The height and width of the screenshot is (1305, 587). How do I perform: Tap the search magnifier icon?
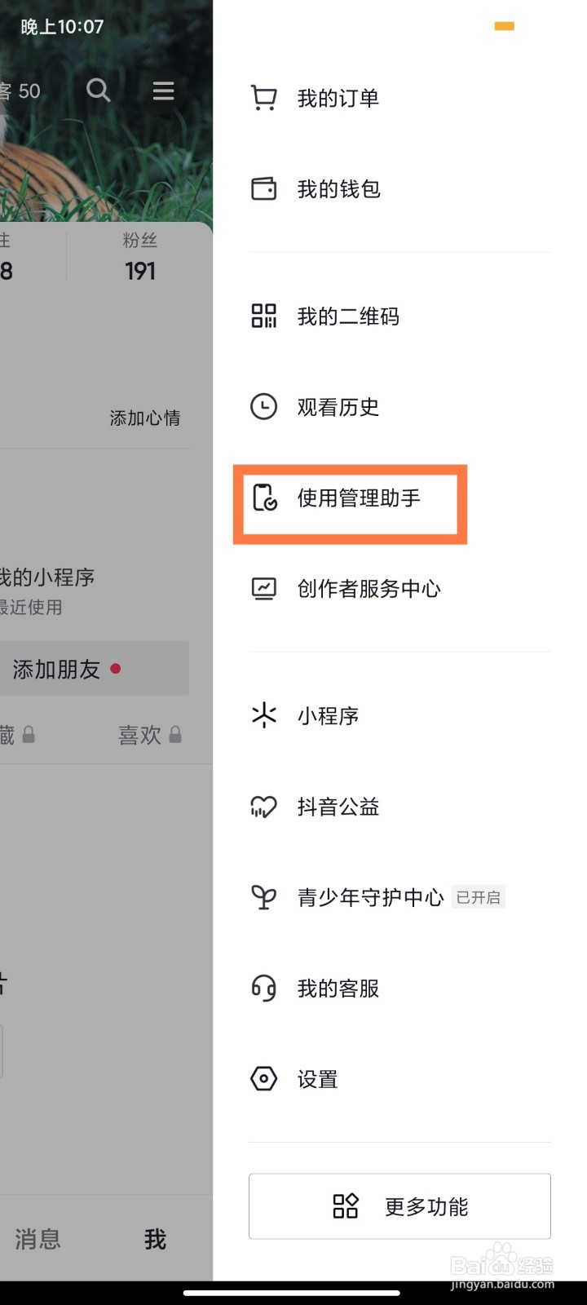pos(98,90)
